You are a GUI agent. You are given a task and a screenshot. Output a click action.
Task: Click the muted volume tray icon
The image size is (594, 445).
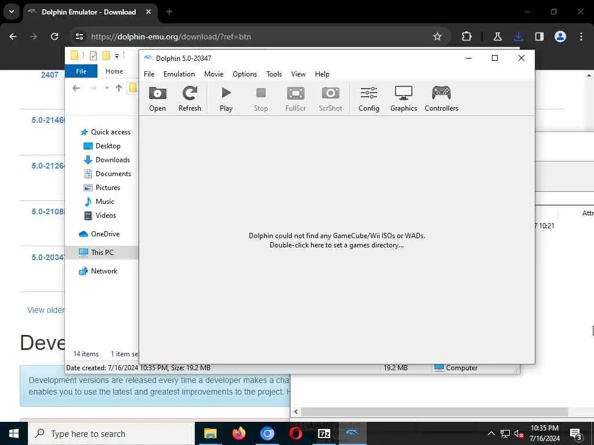pyautogui.click(x=519, y=433)
